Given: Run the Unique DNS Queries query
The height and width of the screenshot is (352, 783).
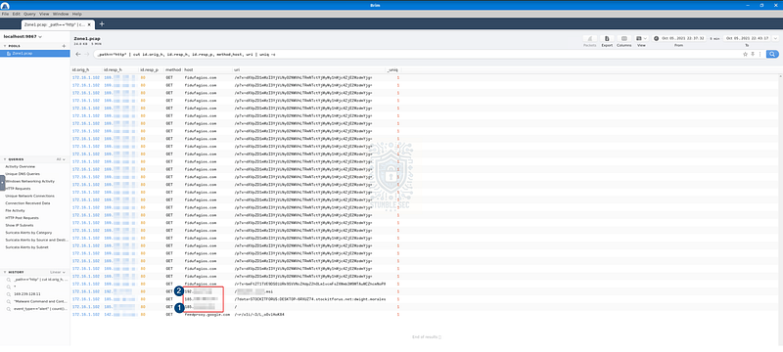Looking at the screenshot, I should coord(22,174).
